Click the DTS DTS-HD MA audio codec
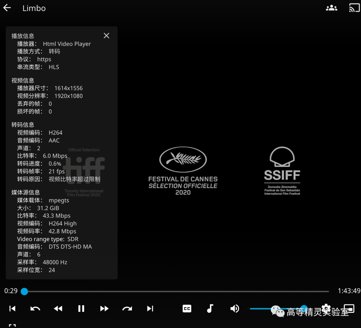This screenshot has width=361, height=328. coord(70,247)
